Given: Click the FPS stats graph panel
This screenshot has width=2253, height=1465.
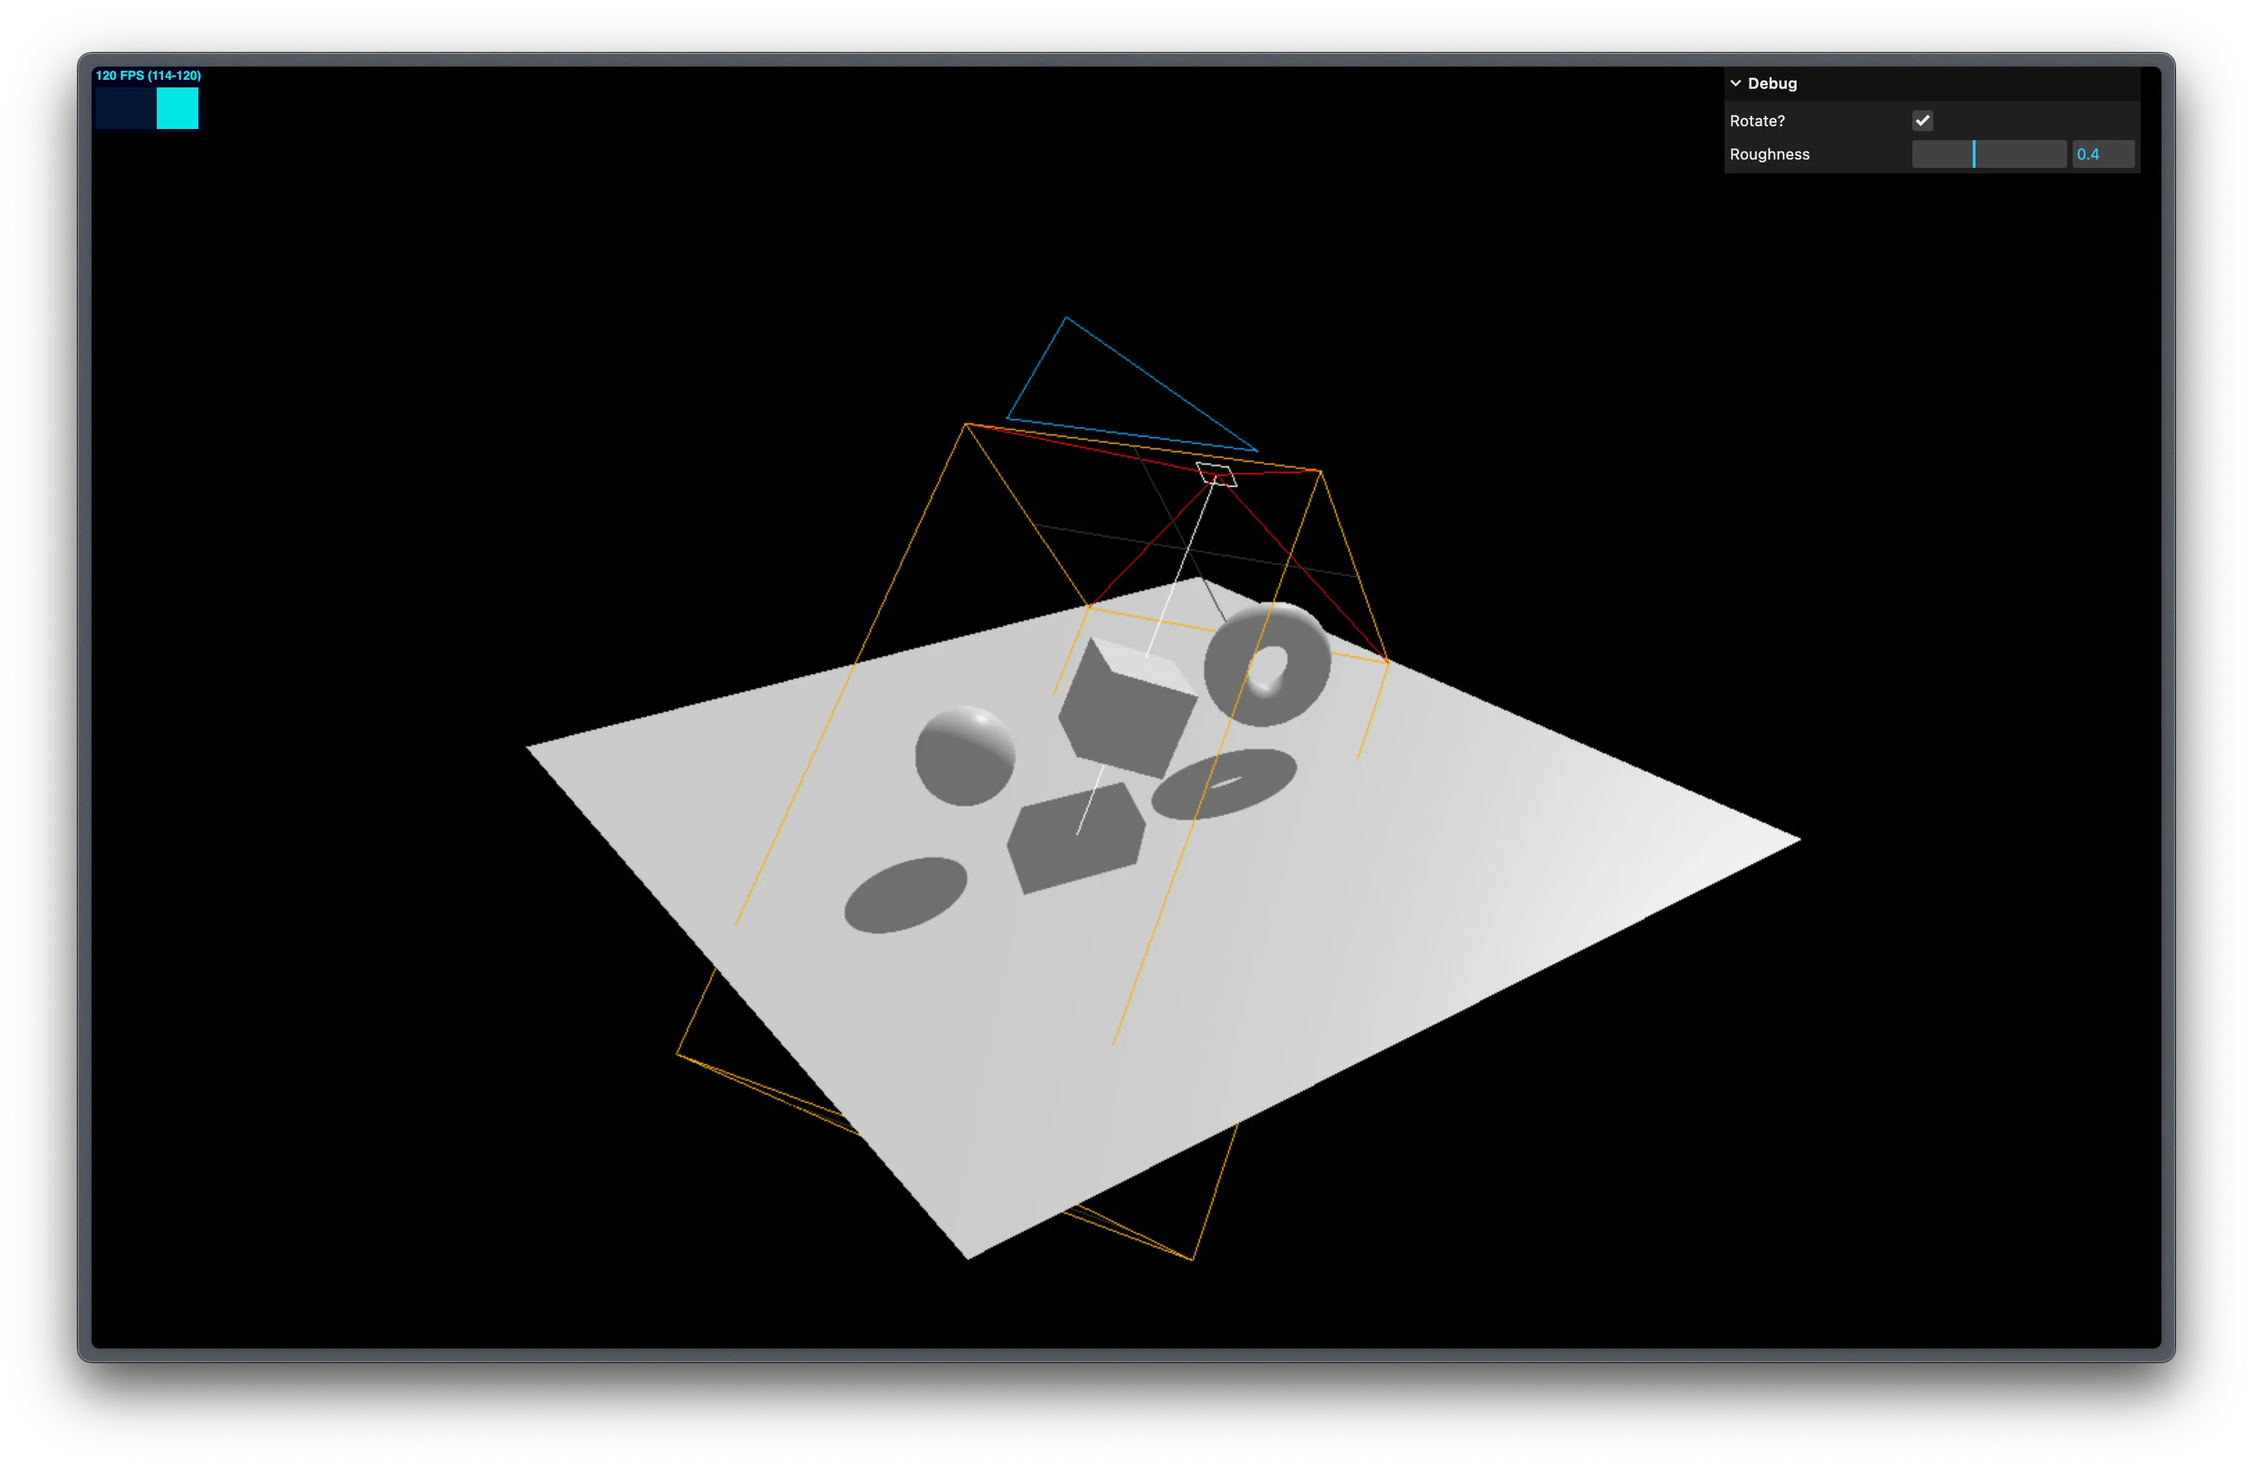Looking at the screenshot, I should tap(147, 108).
